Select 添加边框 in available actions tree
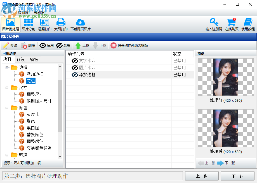This screenshot has width=257, height=183. coord(35,74)
